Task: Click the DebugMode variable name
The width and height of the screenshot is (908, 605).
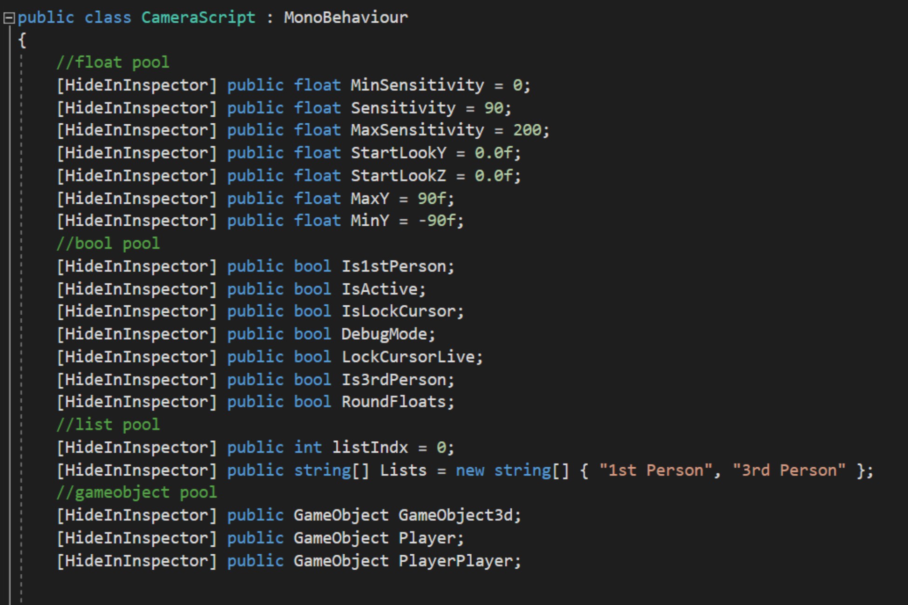Action: 384,334
